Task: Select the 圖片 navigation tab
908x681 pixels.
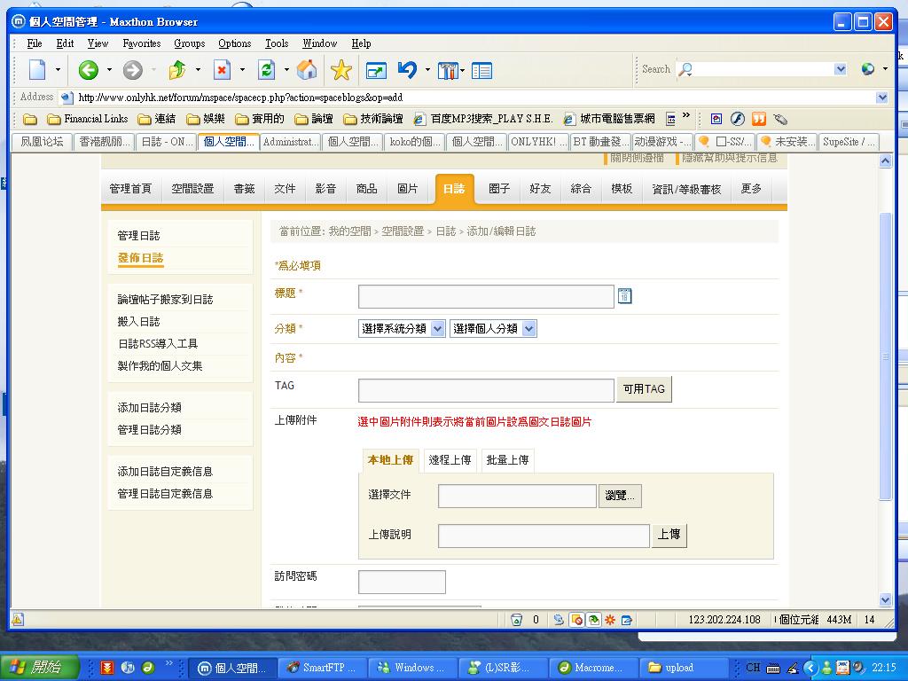Action: (408, 189)
